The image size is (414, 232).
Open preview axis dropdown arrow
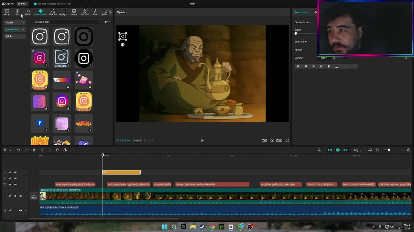click(x=360, y=150)
